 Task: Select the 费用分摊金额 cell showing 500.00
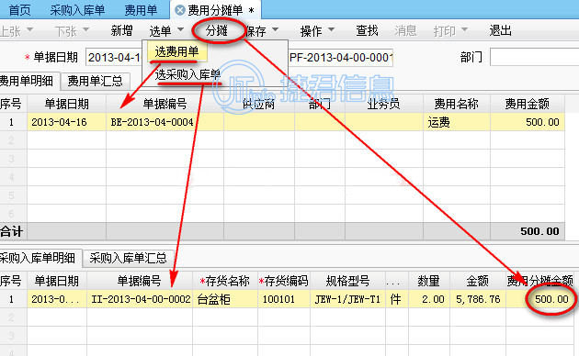pyautogui.click(x=541, y=299)
